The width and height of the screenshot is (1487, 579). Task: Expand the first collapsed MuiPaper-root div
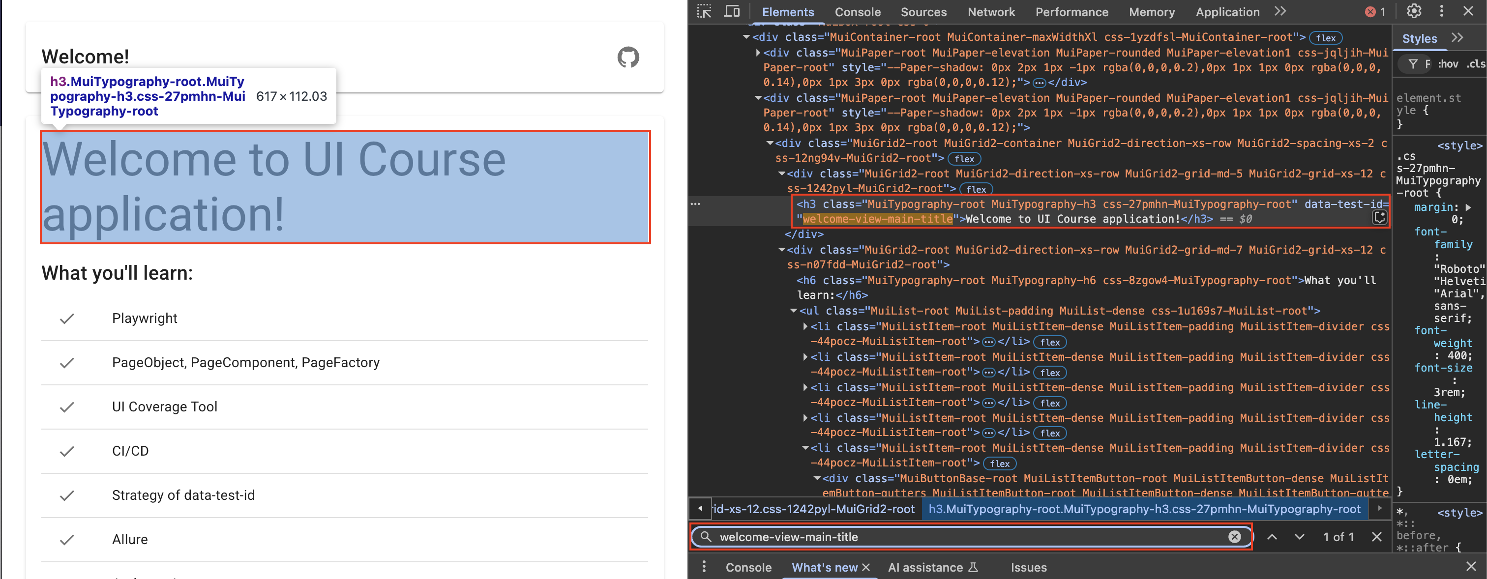click(758, 53)
